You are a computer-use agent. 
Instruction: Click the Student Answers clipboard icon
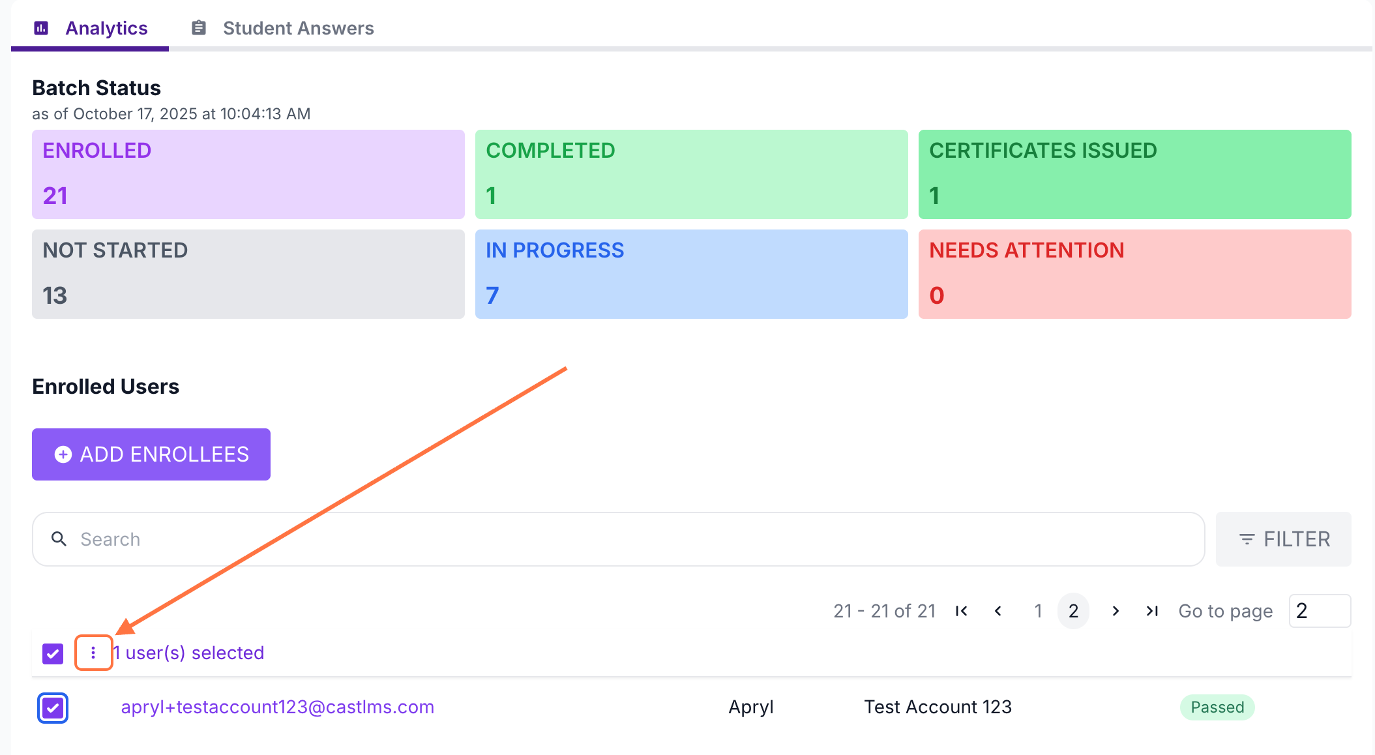199,28
